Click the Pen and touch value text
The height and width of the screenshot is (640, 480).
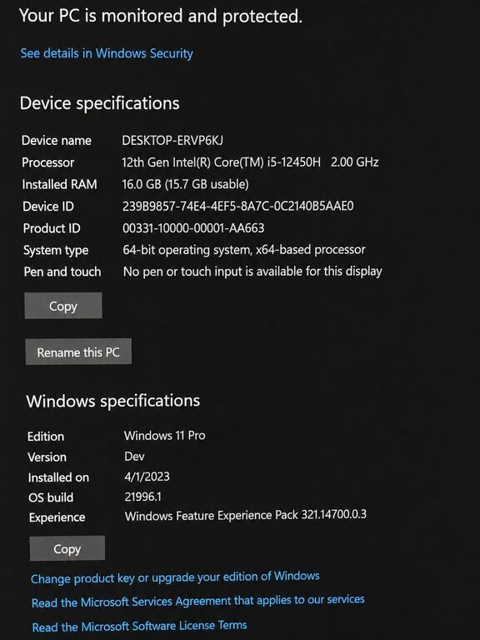[252, 272]
